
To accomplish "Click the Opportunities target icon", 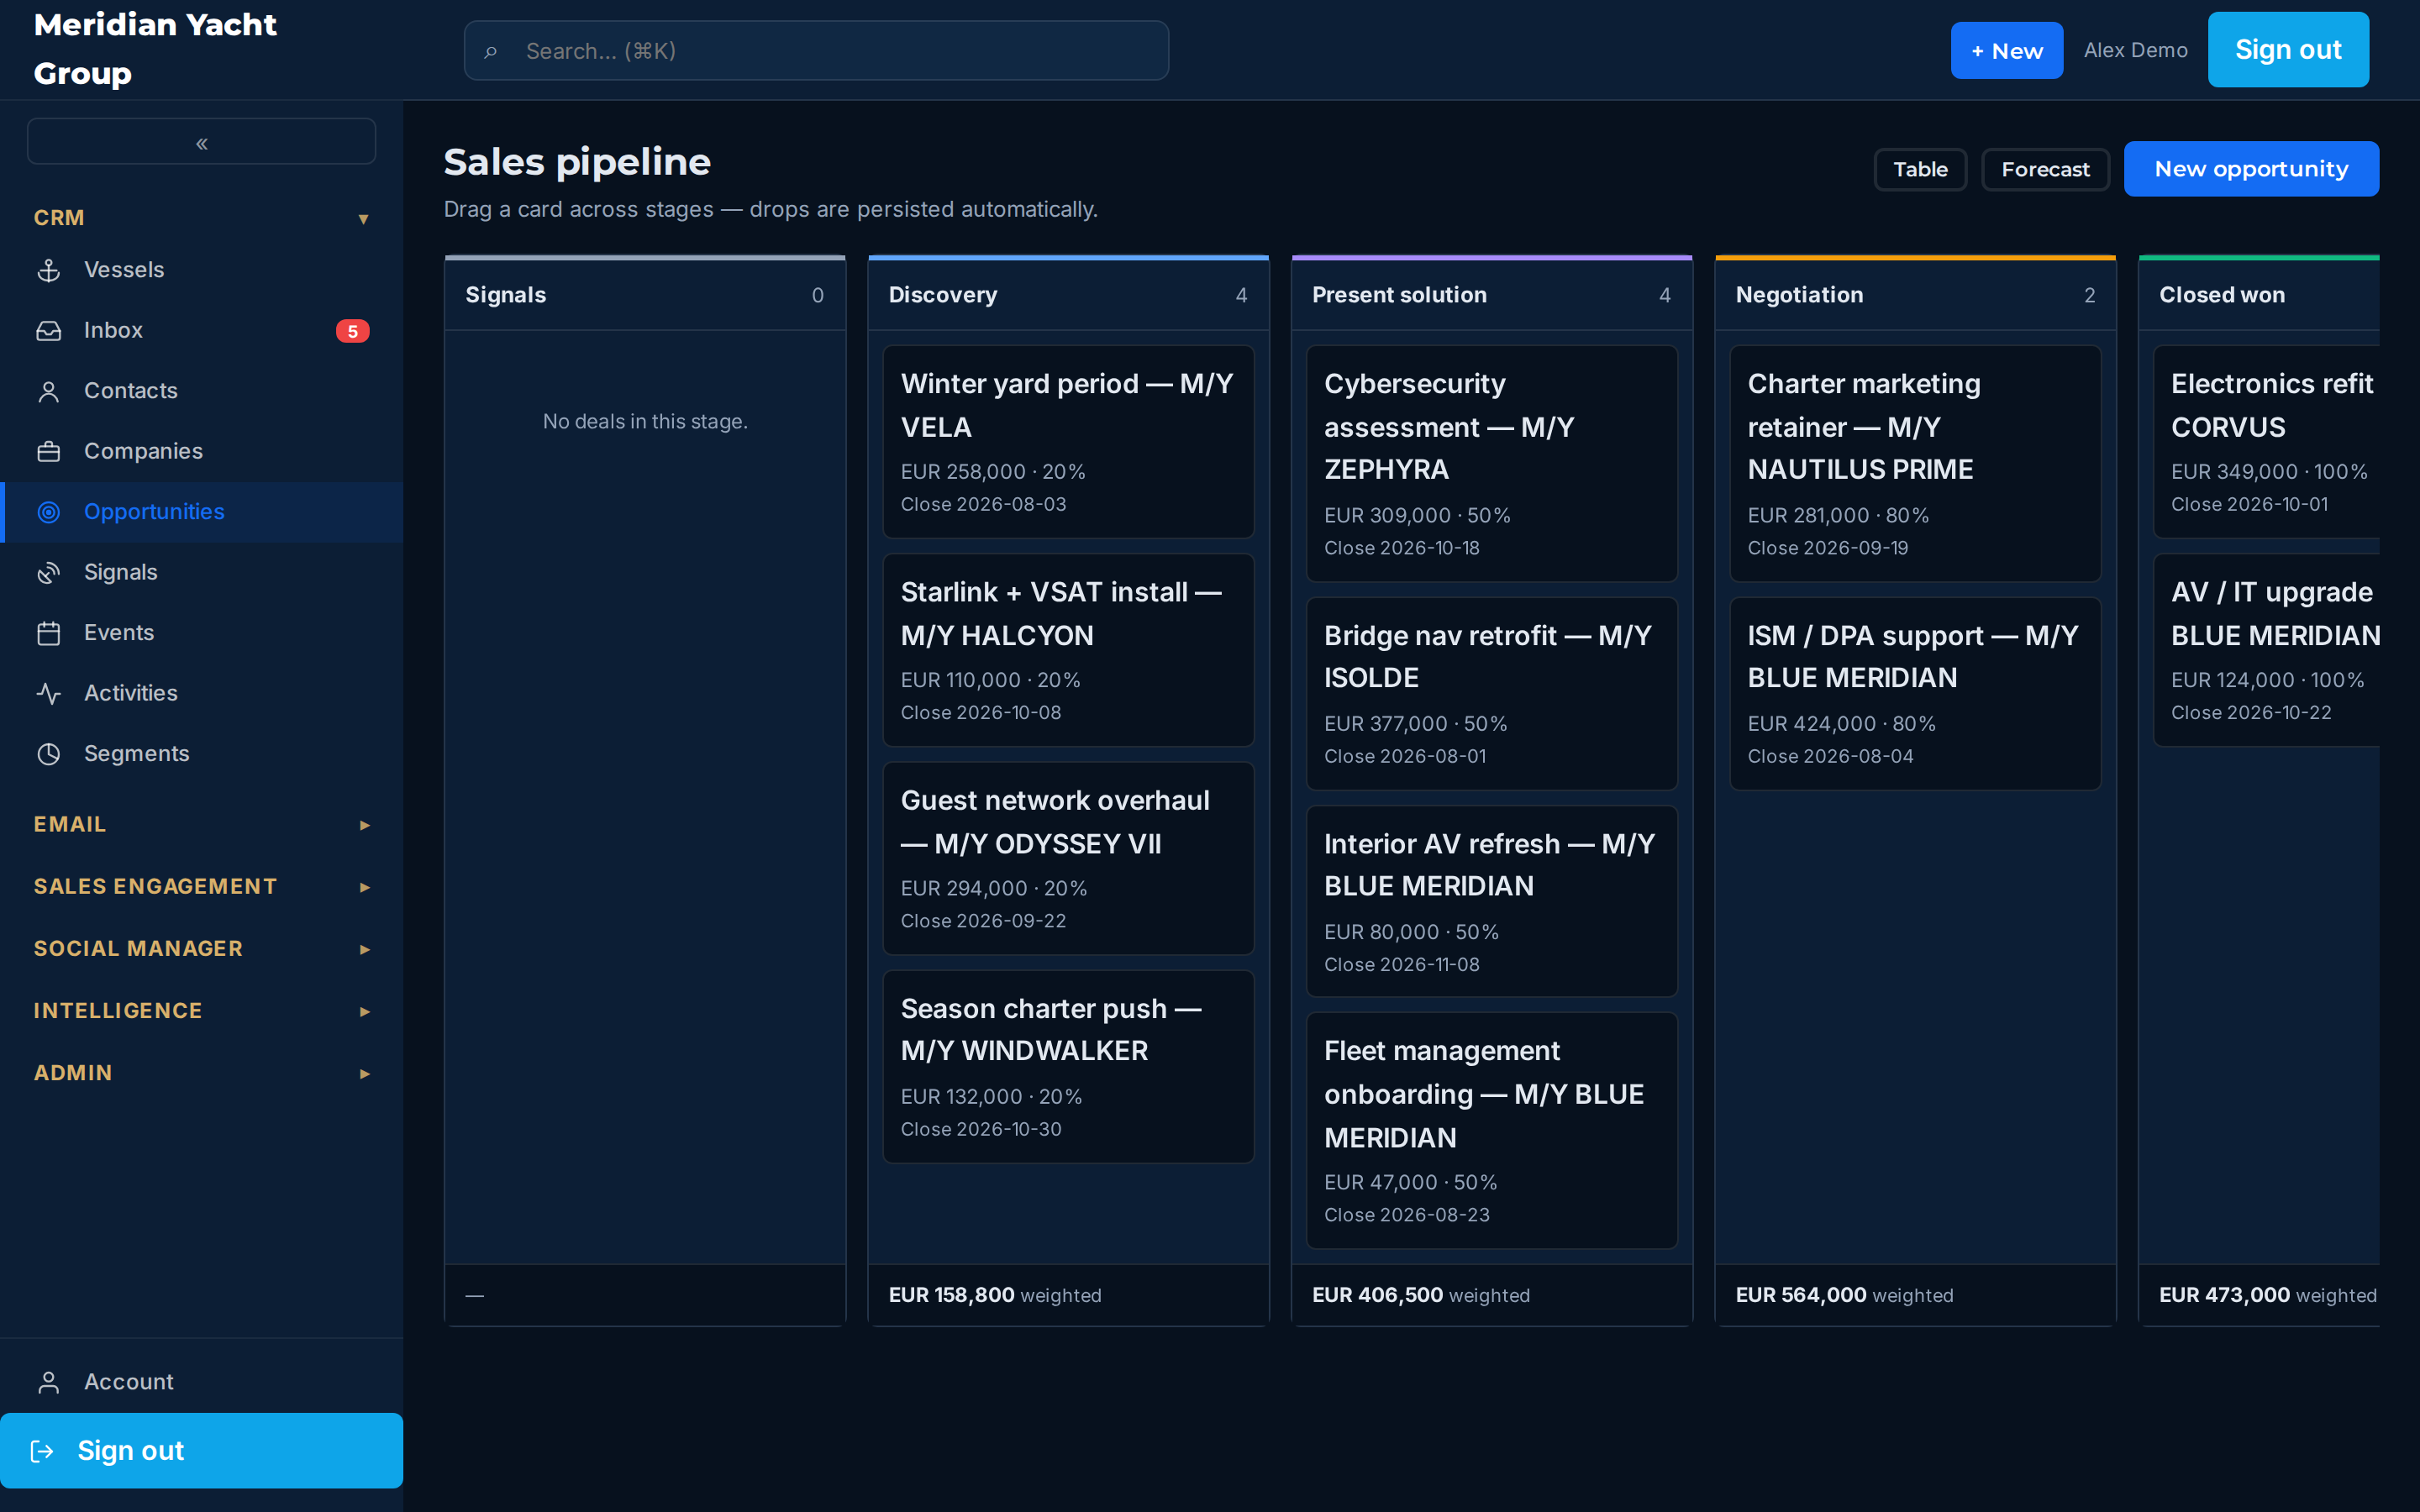I will [49, 512].
